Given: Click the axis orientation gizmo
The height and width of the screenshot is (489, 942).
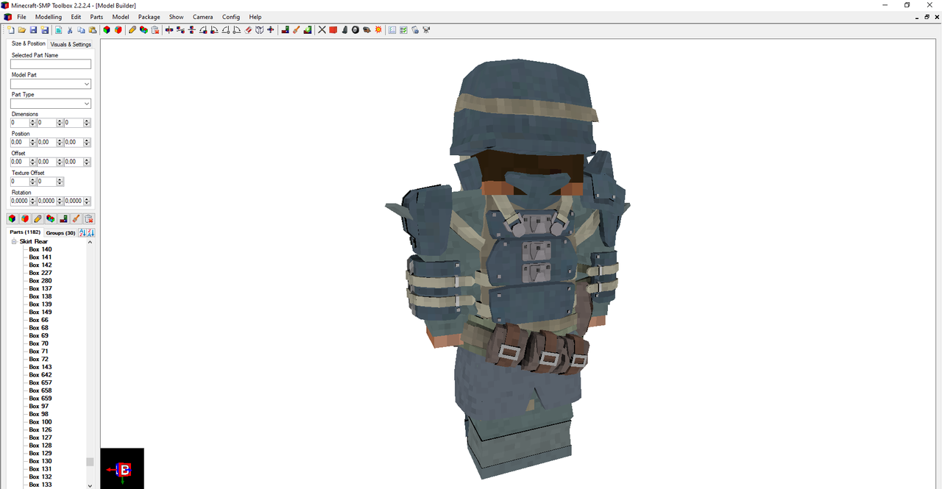Looking at the screenshot, I should (x=122, y=469).
